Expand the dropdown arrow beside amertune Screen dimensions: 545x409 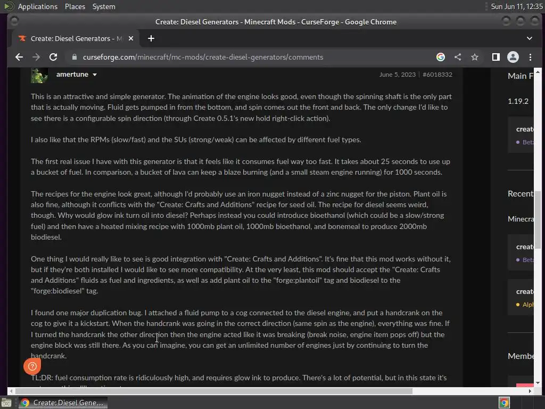click(x=95, y=75)
